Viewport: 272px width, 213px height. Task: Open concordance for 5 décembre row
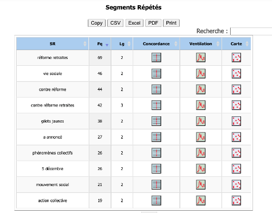pyautogui.click(x=156, y=169)
